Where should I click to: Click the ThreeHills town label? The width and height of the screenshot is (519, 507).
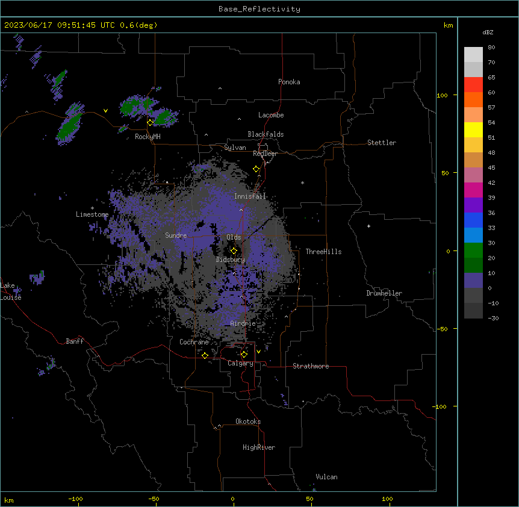323,252
